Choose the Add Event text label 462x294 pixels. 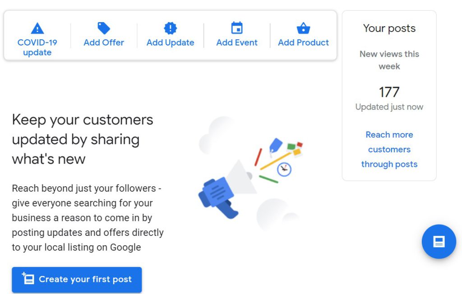point(237,42)
